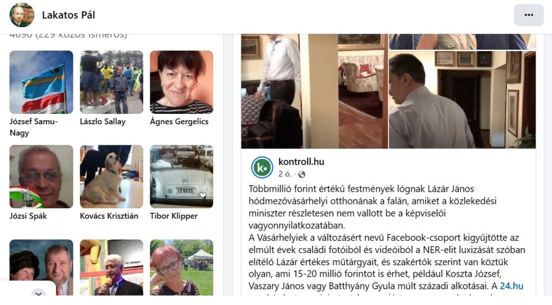Collapse the chevron panel at the page's lower corner
This screenshot has width=552, height=305.
coord(39,293)
